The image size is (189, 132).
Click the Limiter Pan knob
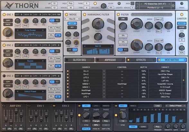click(x=182, y=35)
